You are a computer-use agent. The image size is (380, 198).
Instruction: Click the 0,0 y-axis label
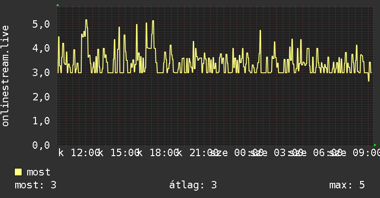[41, 145]
